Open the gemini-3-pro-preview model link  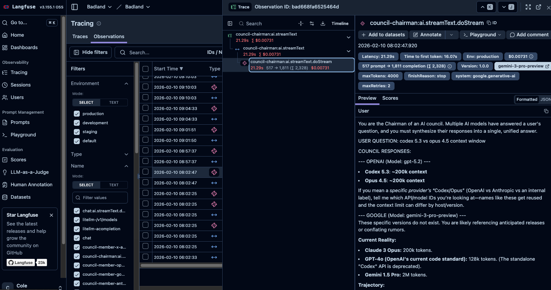[x=522, y=66]
